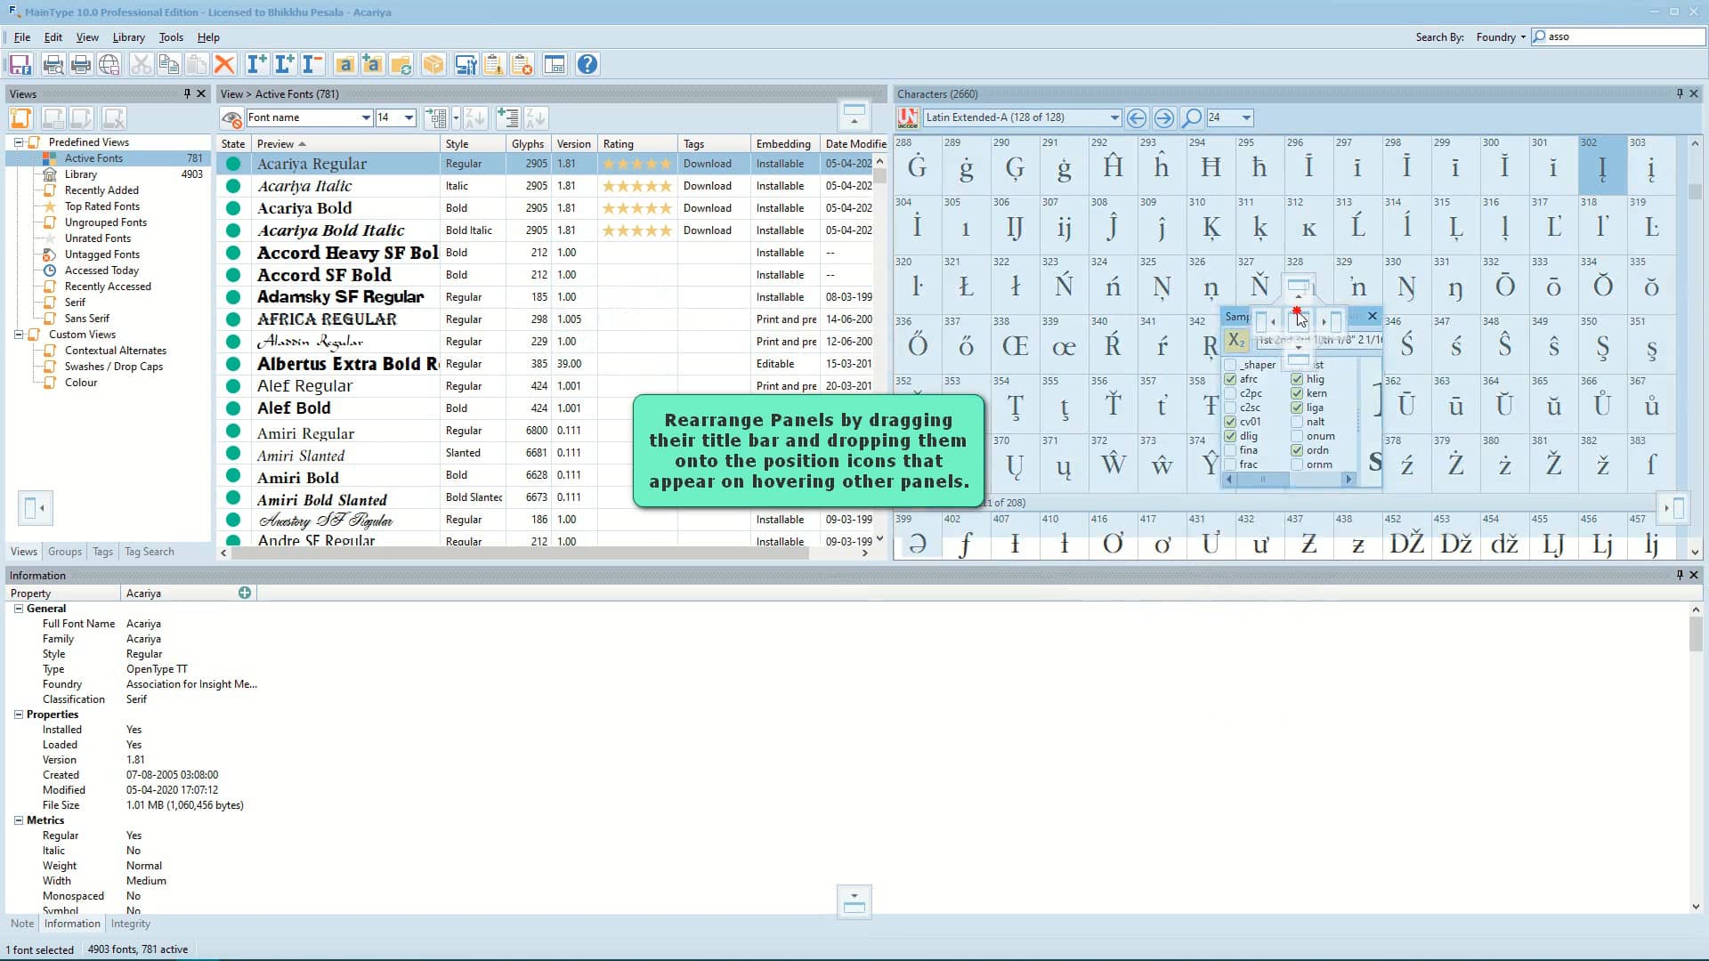Click the subscript X2 button in Sample panel
The width and height of the screenshot is (1709, 961).
pyautogui.click(x=1236, y=341)
